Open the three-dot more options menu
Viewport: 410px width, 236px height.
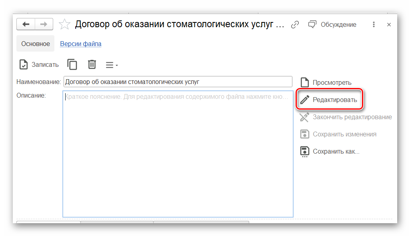coord(374,24)
